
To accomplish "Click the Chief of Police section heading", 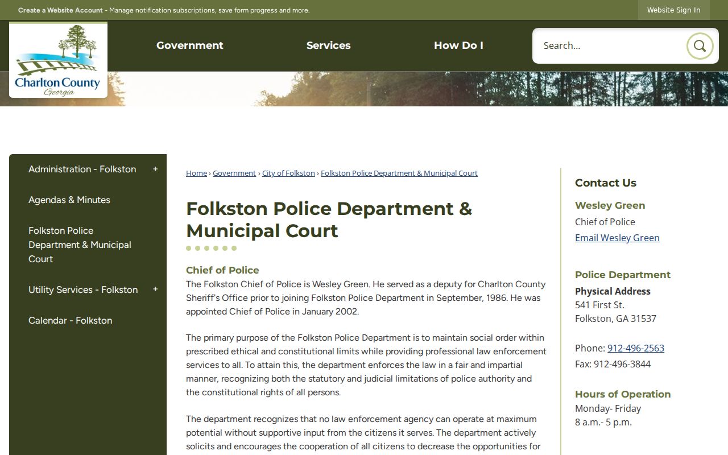I will (222, 270).
